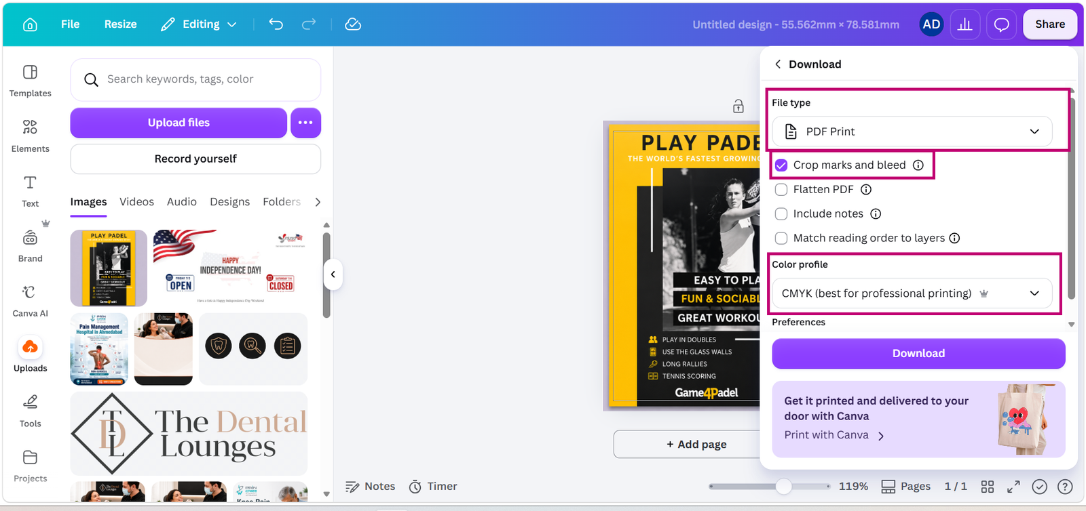
Task: Click the uploads panel scrollbar
Action: pyautogui.click(x=326, y=275)
